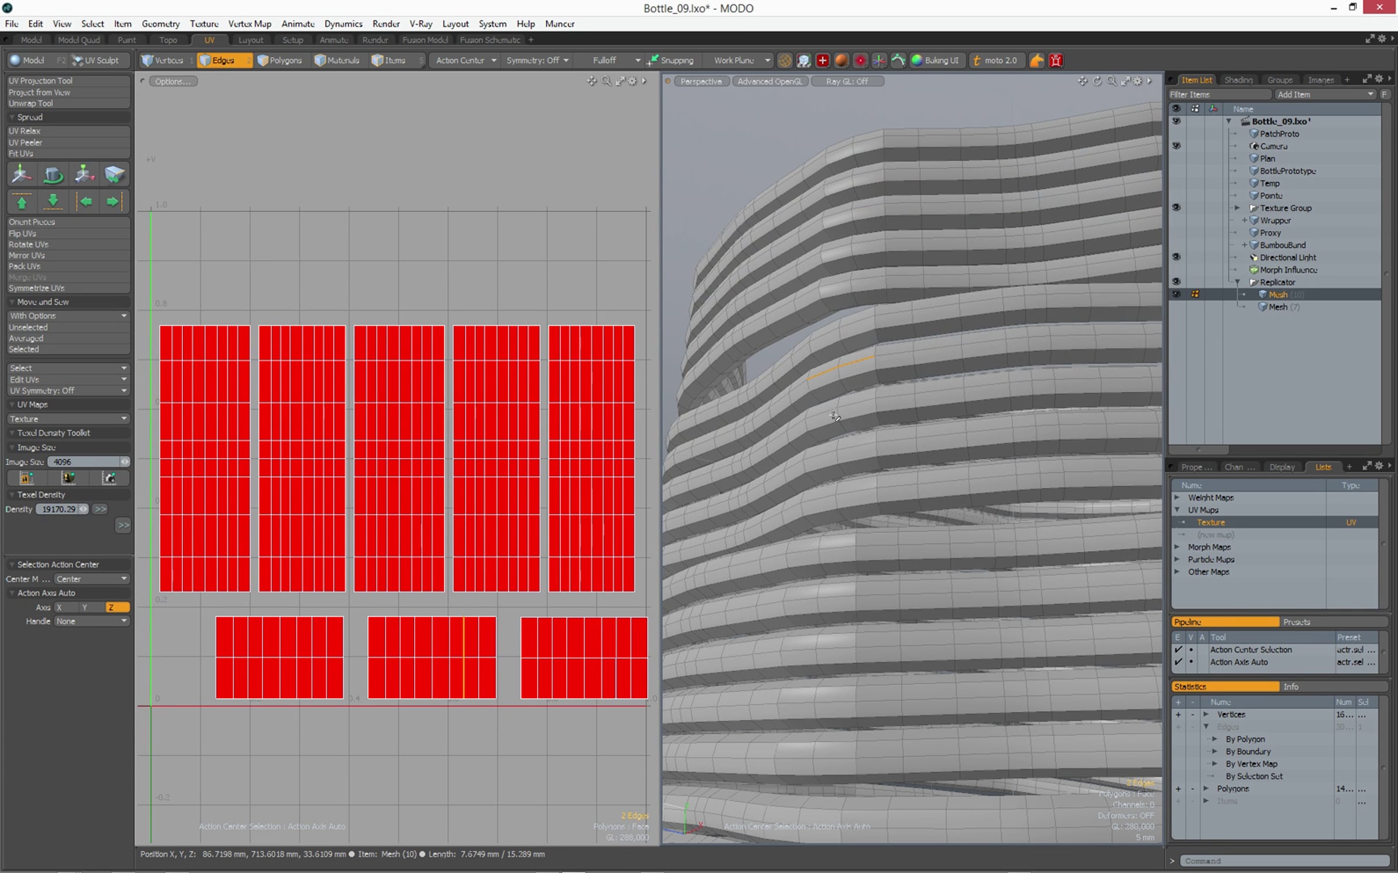1398x873 pixels.
Task: Open the Geometry menu
Action: pyautogui.click(x=160, y=24)
